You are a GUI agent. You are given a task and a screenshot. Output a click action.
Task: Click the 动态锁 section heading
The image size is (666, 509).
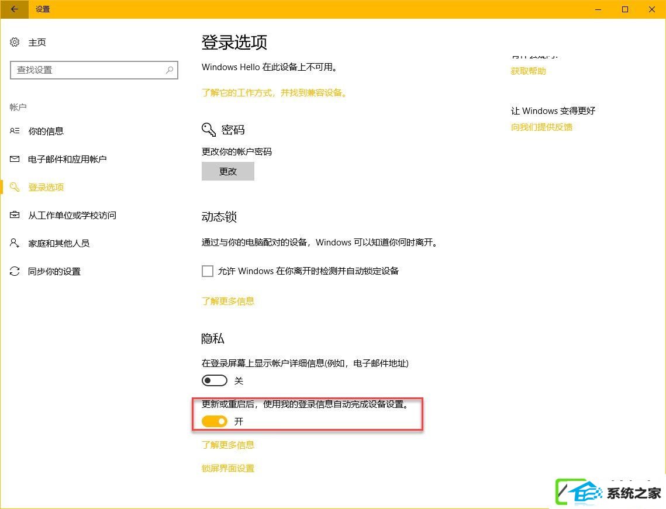click(x=219, y=216)
